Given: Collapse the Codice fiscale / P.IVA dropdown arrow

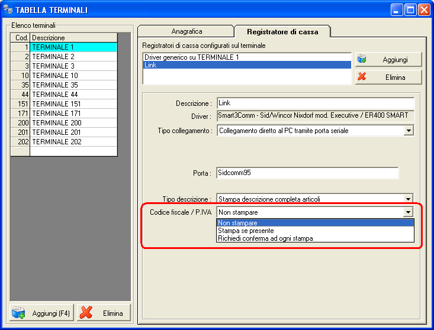Looking at the screenshot, I should (408, 212).
